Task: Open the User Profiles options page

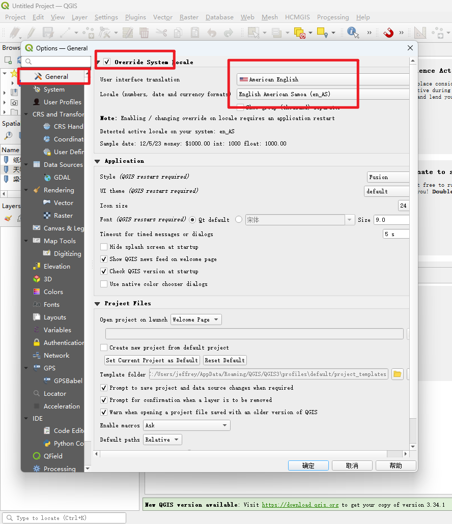Action: [57, 102]
